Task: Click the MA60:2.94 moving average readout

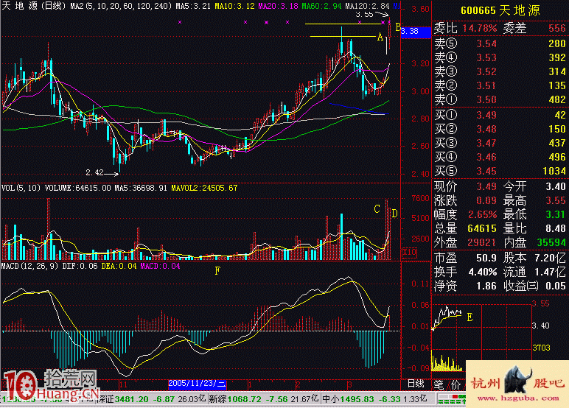Action: pyautogui.click(x=321, y=6)
